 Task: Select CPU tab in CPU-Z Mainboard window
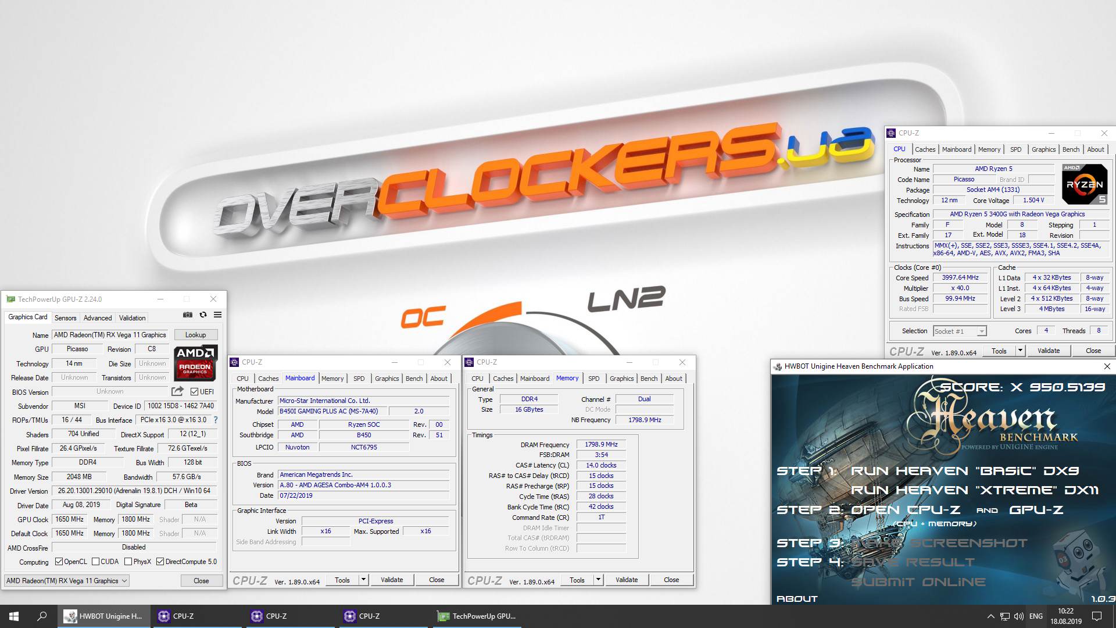point(242,379)
